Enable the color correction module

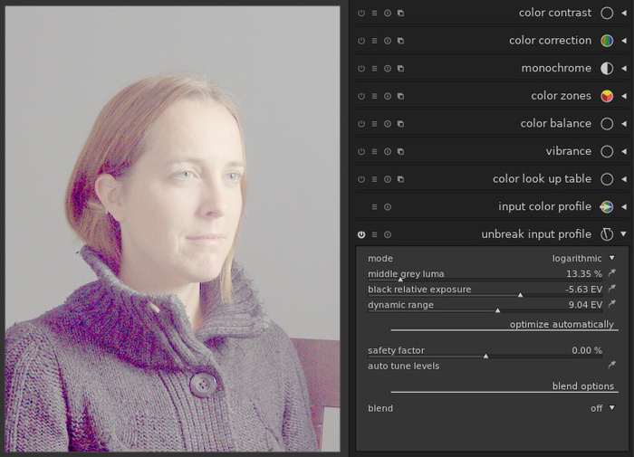coord(361,42)
